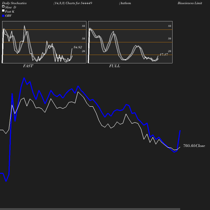This screenshot has height=210, width=210.
Task: Click the '(14,3,3) Charts for 544449' text
Action: click(x=73, y=3)
